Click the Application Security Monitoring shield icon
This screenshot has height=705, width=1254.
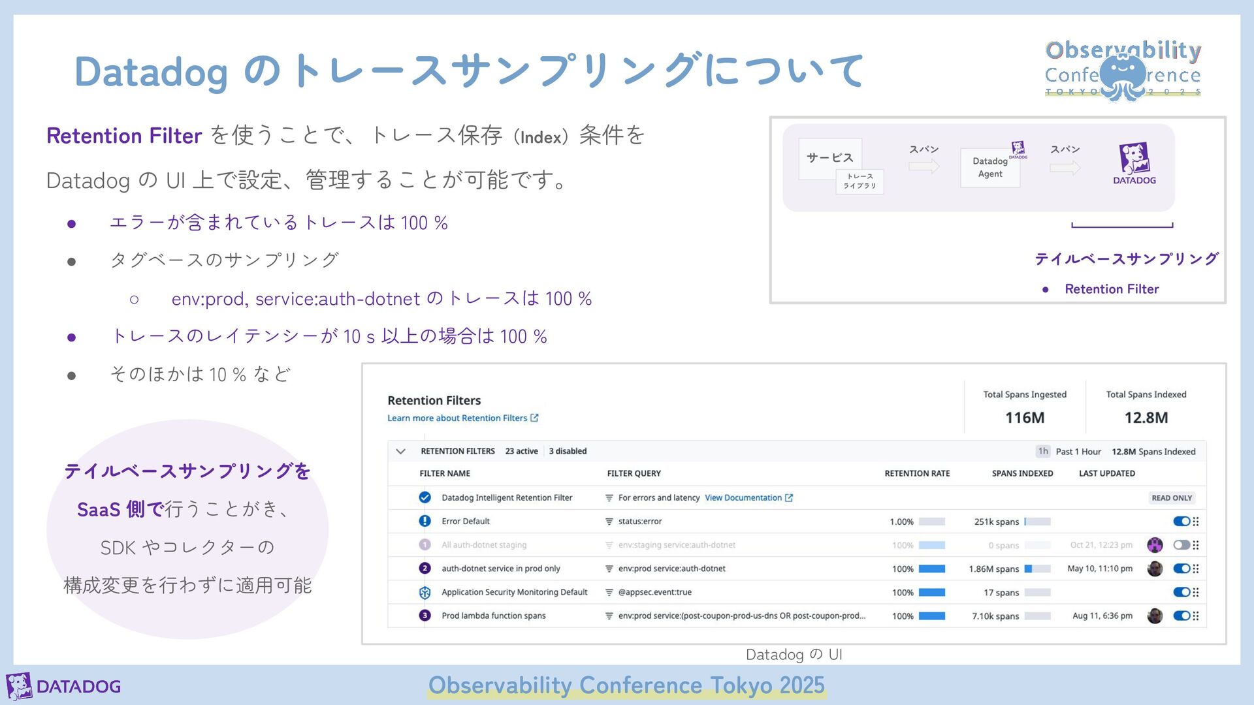[425, 592]
